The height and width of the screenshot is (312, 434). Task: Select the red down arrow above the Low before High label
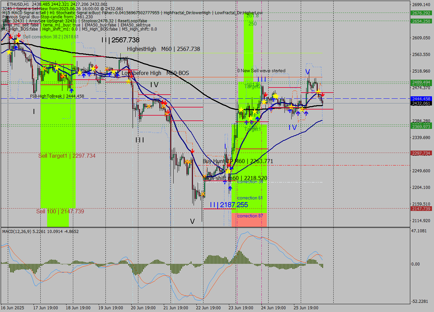(x=131, y=75)
